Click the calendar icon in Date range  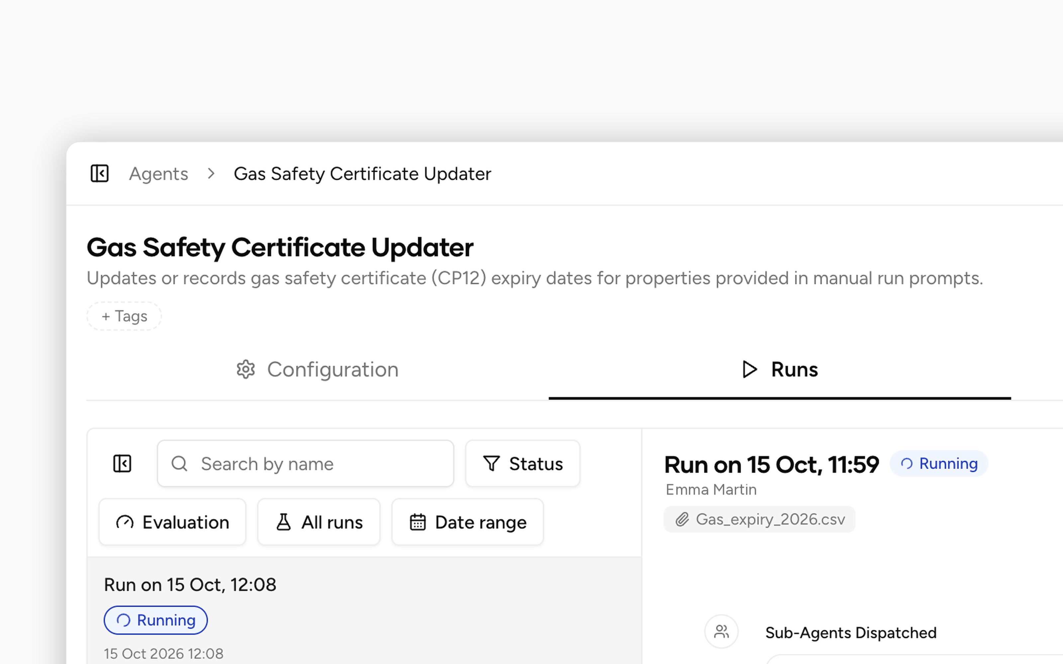(417, 522)
